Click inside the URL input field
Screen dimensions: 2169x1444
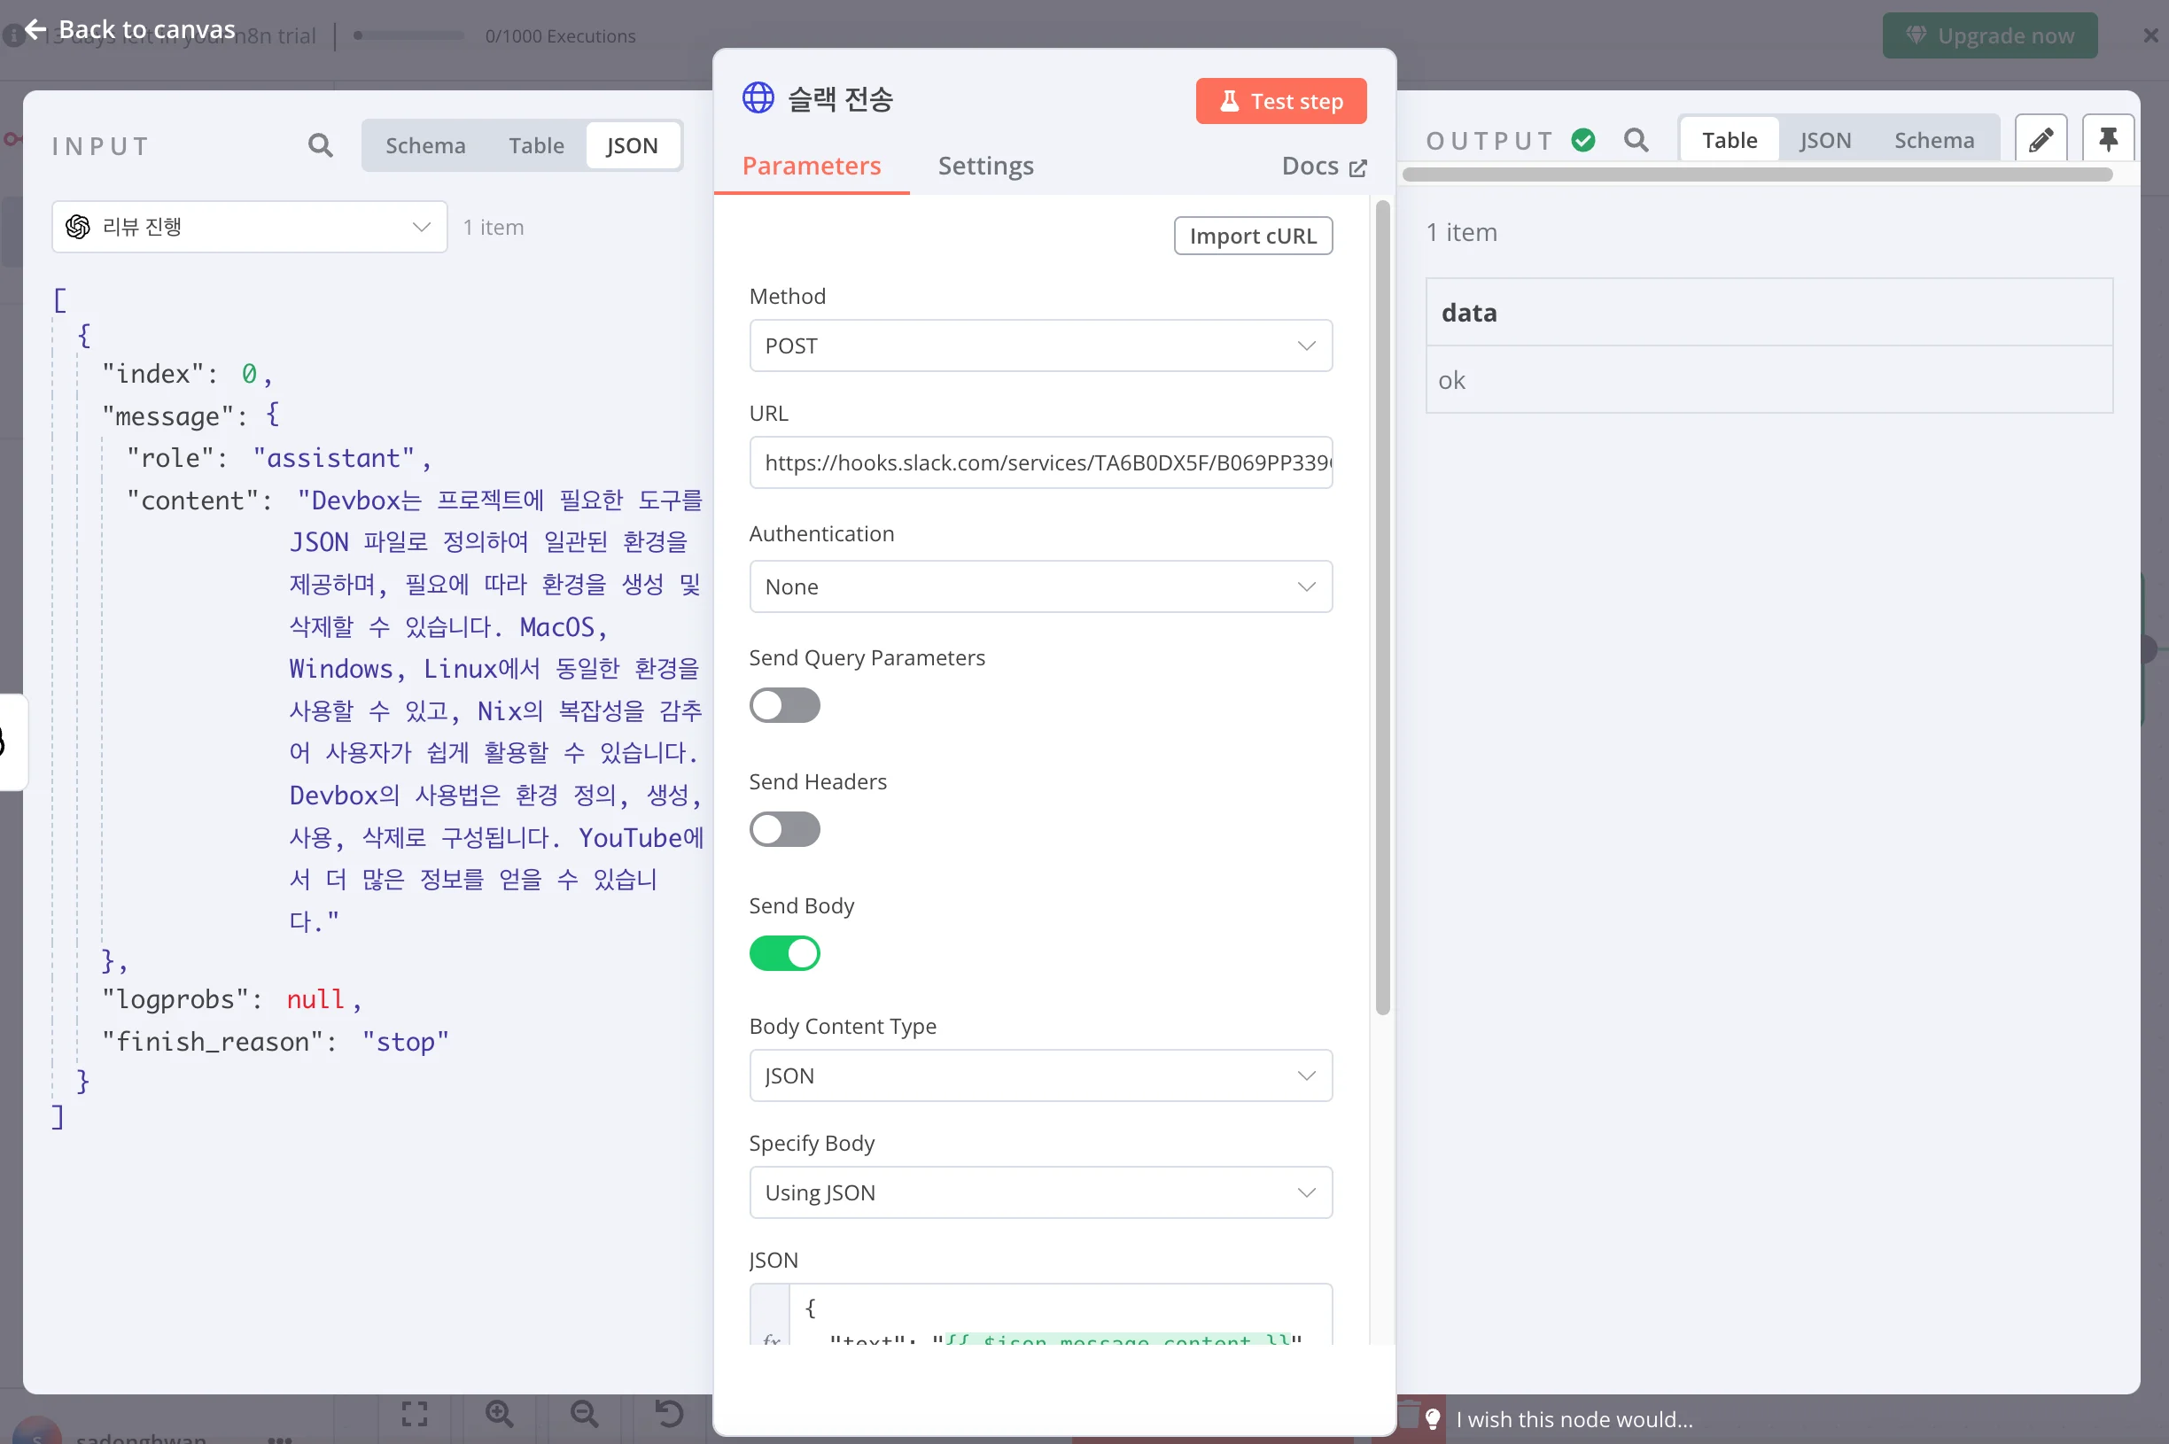click(1040, 463)
